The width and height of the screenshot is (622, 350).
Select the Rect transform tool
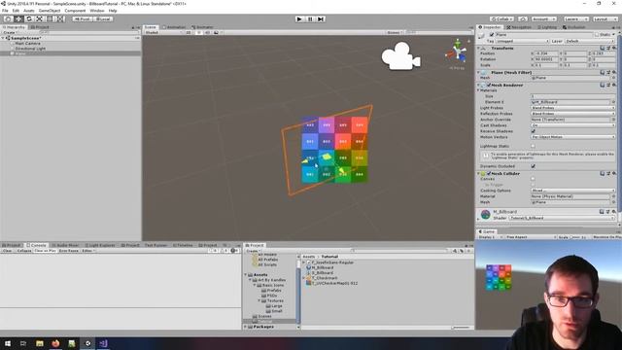pyautogui.click(x=50, y=18)
